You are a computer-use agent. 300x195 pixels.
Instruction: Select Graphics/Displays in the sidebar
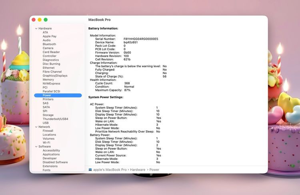[x=55, y=76]
